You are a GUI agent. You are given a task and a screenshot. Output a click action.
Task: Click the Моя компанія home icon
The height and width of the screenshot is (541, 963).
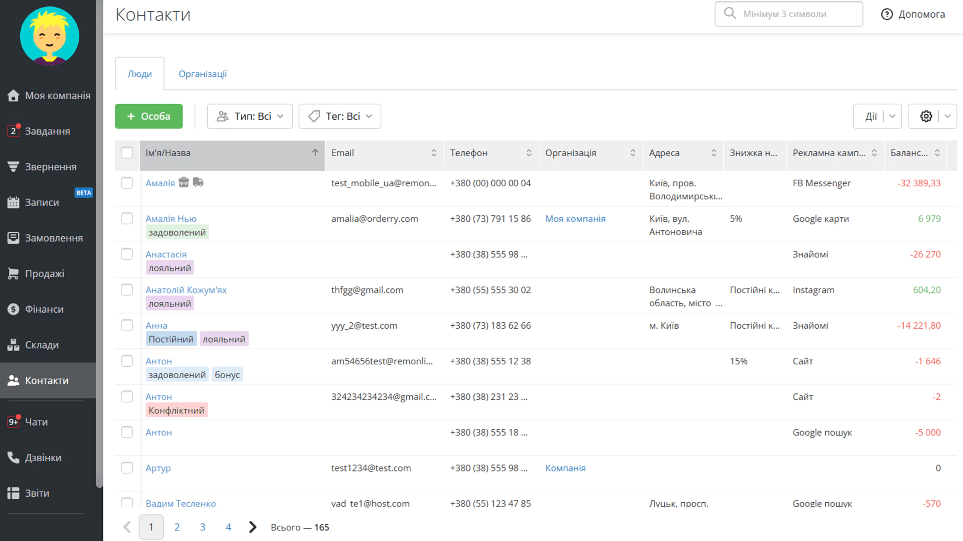click(13, 95)
